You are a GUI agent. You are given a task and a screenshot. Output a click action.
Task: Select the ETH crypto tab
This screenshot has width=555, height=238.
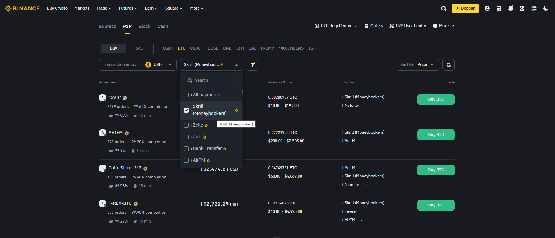240,48
